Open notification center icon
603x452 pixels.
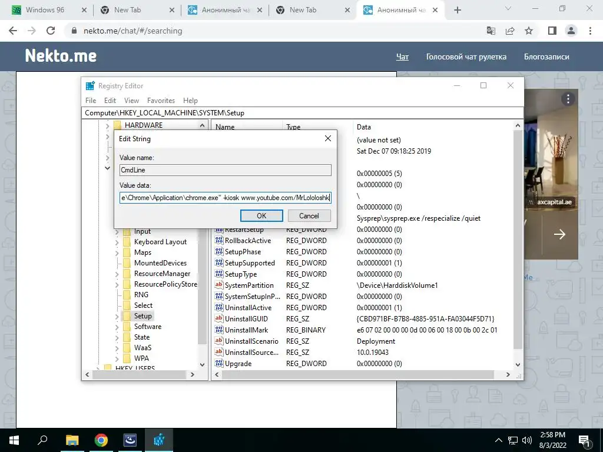[585, 441]
